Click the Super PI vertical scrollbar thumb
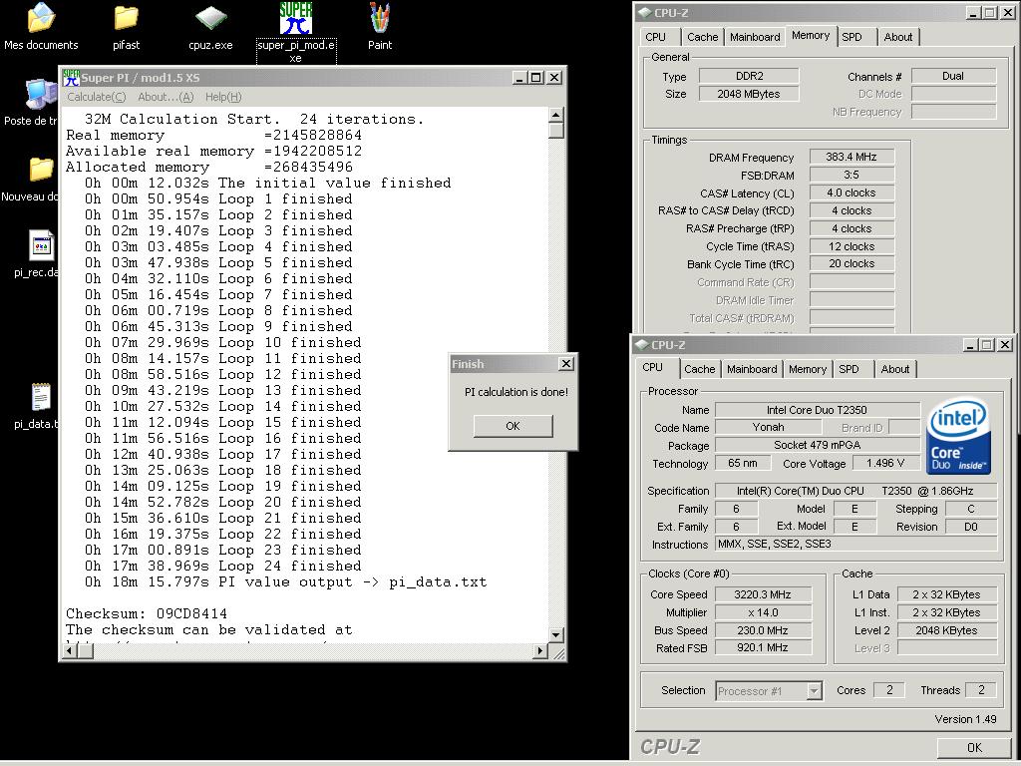The image size is (1021, 766). (x=555, y=131)
